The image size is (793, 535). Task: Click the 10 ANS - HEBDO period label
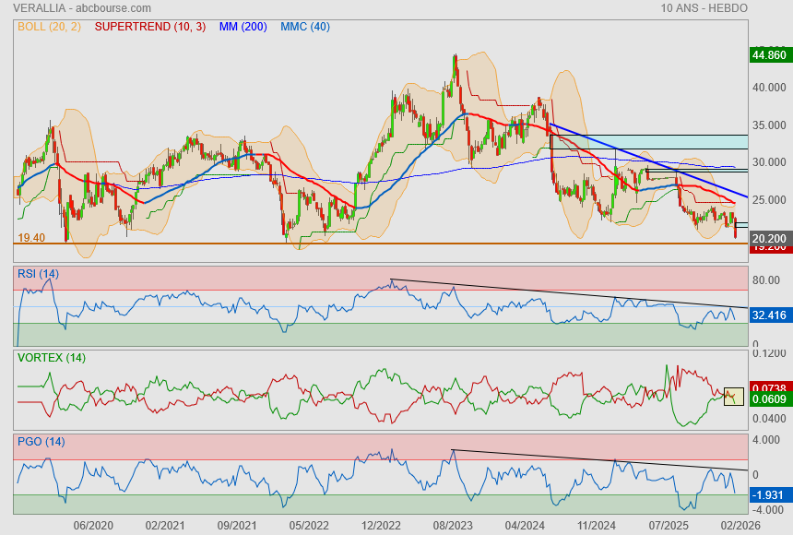pyautogui.click(x=704, y=8)
